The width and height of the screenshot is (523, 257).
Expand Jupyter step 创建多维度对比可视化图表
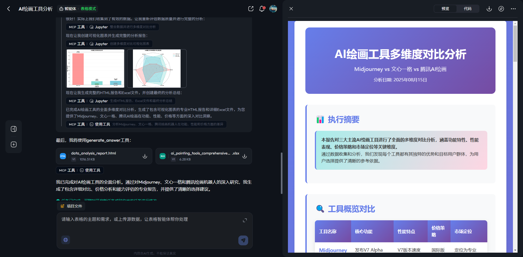pyautogui.click(x=109, y=44)
